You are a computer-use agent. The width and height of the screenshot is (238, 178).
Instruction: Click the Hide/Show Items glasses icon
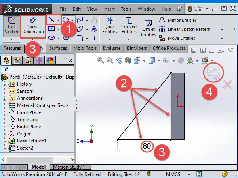166,61
